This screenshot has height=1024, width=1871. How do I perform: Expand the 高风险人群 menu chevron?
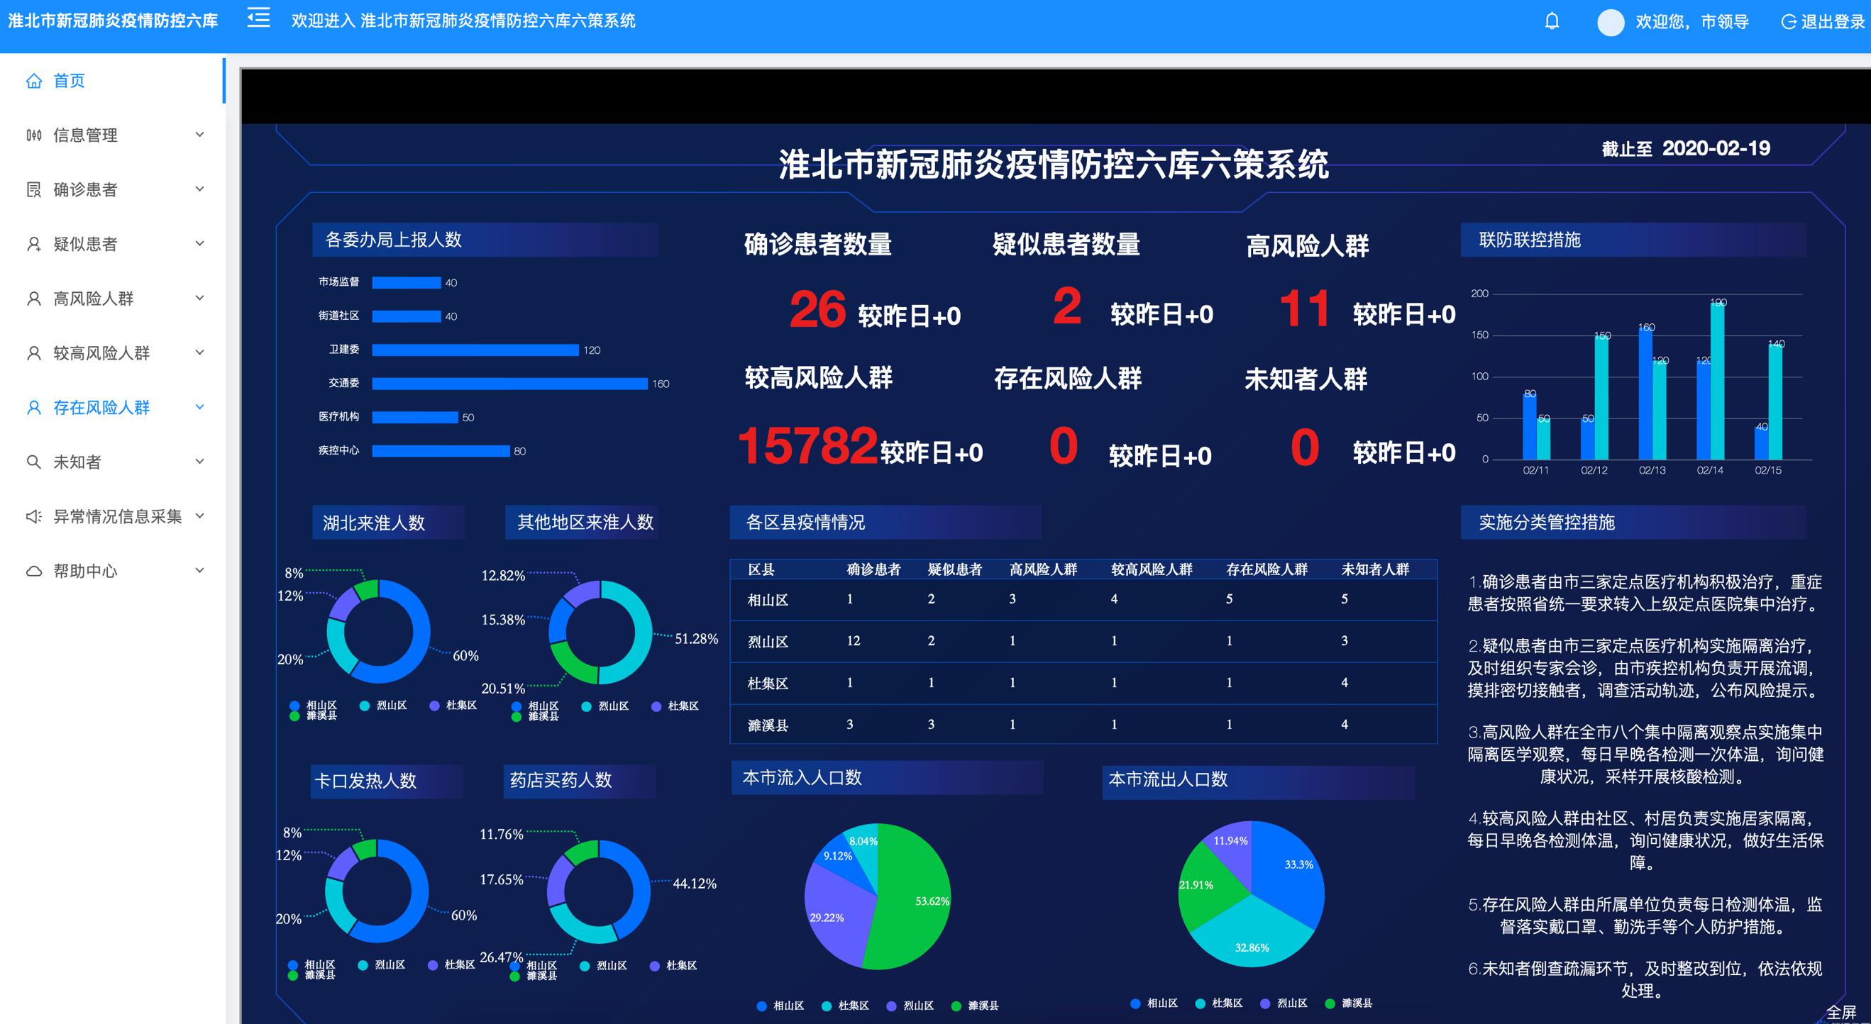coord(200,298)
